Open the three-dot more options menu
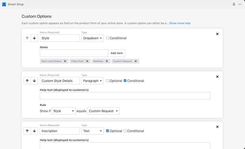The width and height of the screenshot is (245, 149). (240, 4)
